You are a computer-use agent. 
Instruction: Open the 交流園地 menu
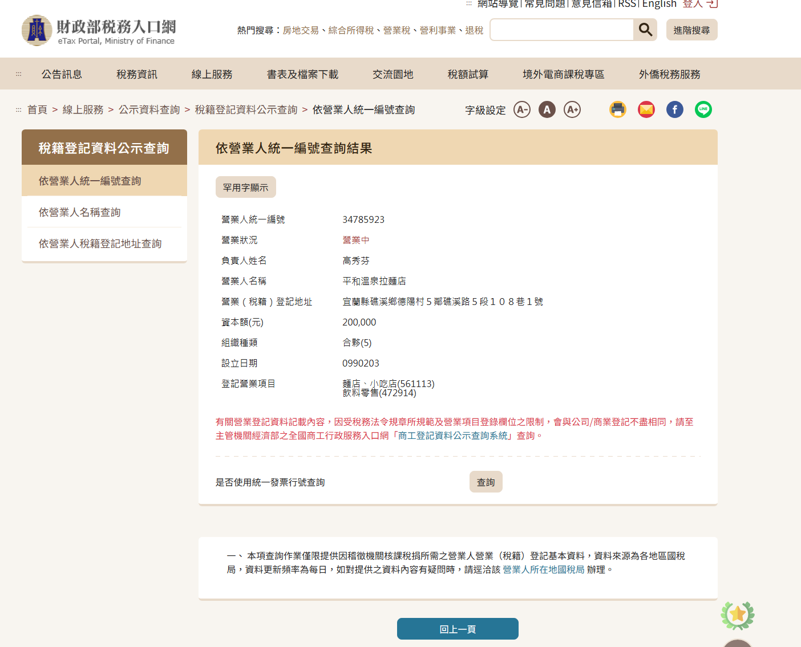[393, 74]
